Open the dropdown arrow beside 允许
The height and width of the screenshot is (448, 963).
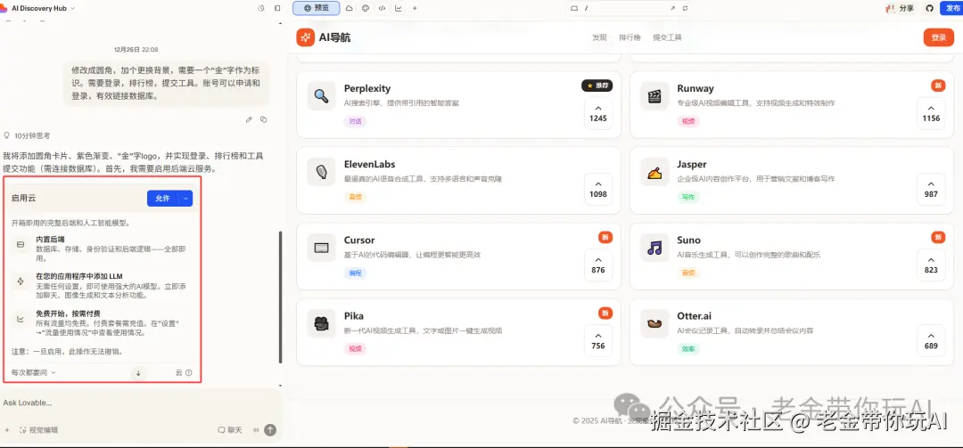click(185, 199)
